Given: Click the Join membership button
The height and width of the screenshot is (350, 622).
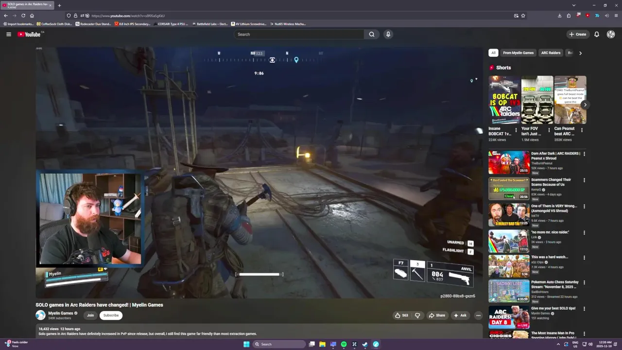Looking at the screenshot, I should point(90,315).
